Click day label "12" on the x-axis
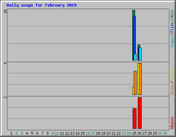This screenshot has height=137, width=176. click(x=67, y=133)
